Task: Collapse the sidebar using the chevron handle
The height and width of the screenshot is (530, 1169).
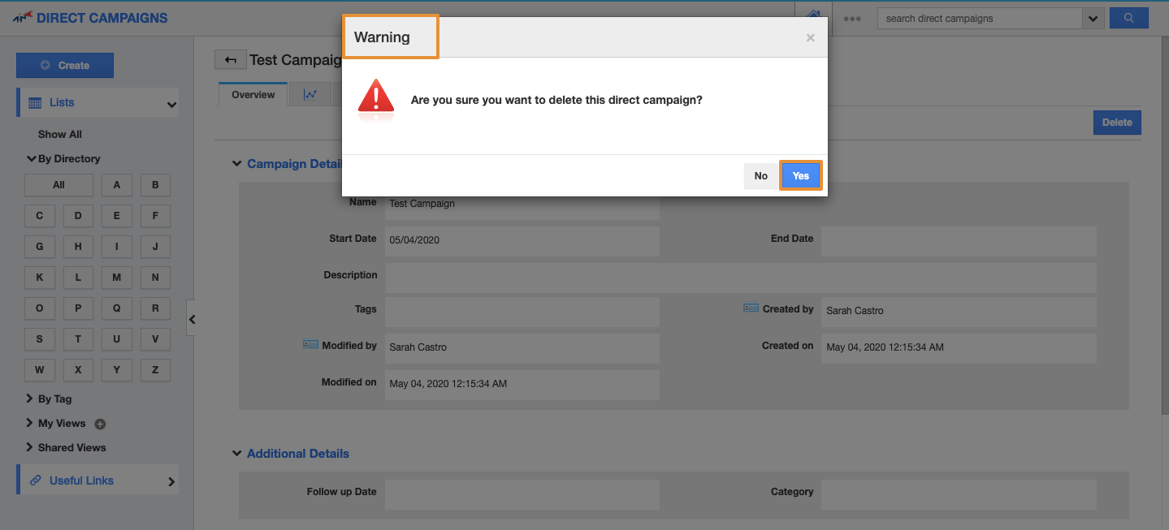Action: [193, 319]
